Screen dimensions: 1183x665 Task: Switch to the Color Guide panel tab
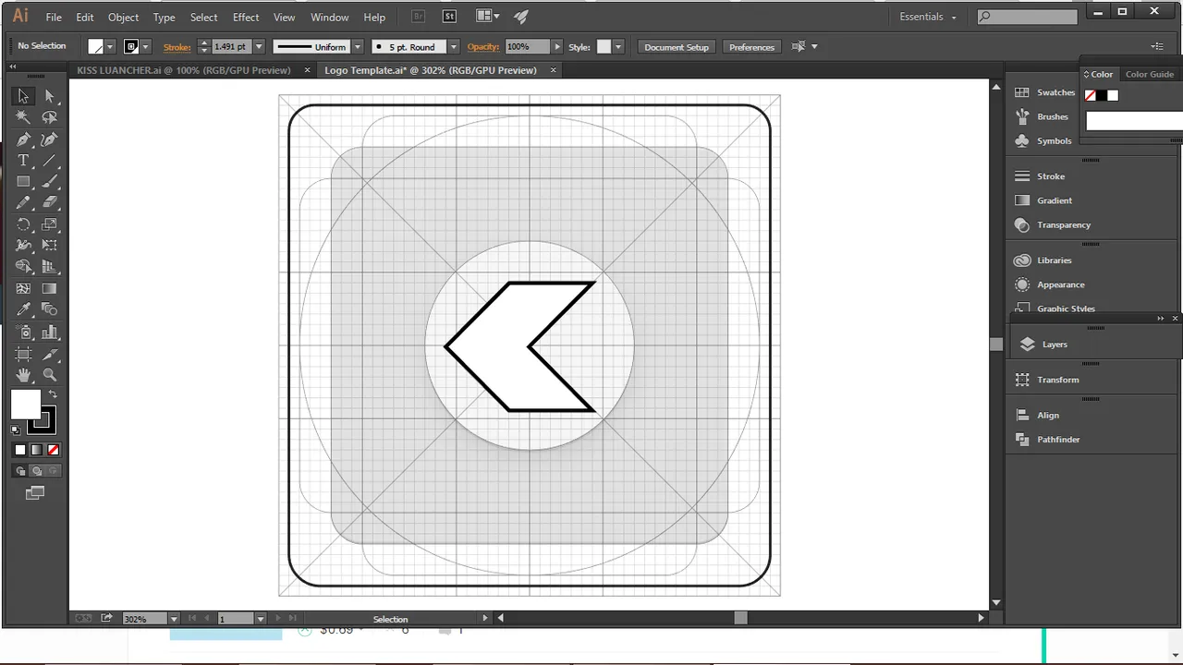[x=1150, y=74]
